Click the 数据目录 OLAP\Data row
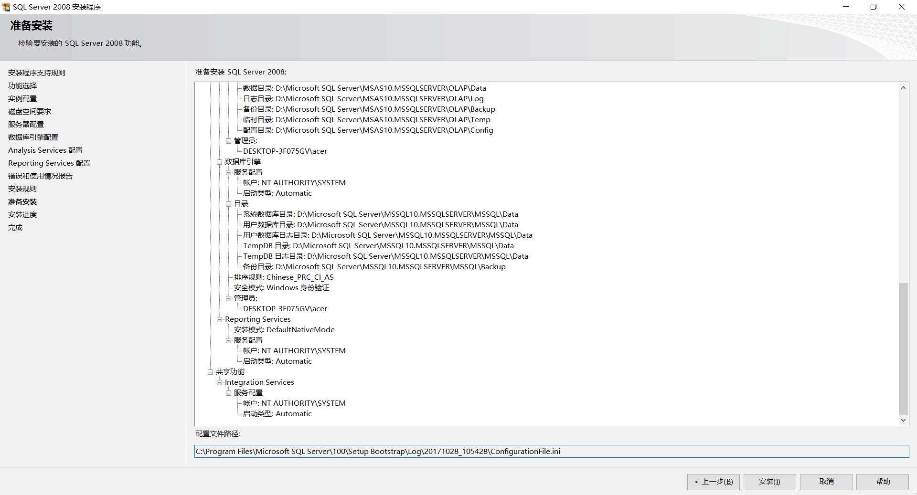The width and height of the screenshot is (917, 495). click(x=364, y=88)
